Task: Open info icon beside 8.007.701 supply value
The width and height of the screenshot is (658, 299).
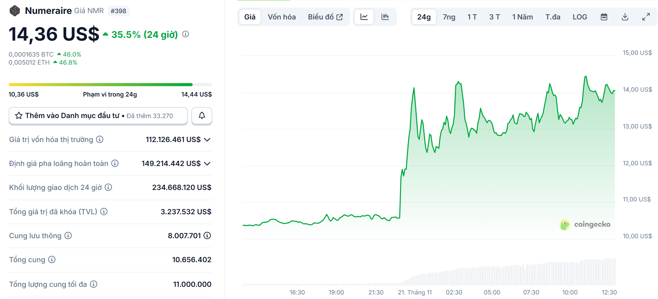Action: click(207, 235)
